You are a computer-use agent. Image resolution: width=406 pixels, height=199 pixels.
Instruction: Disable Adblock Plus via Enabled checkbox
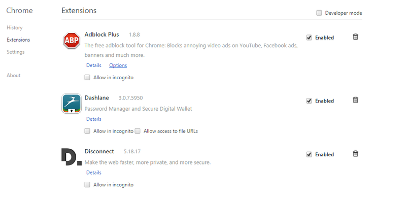pos(309,38)
